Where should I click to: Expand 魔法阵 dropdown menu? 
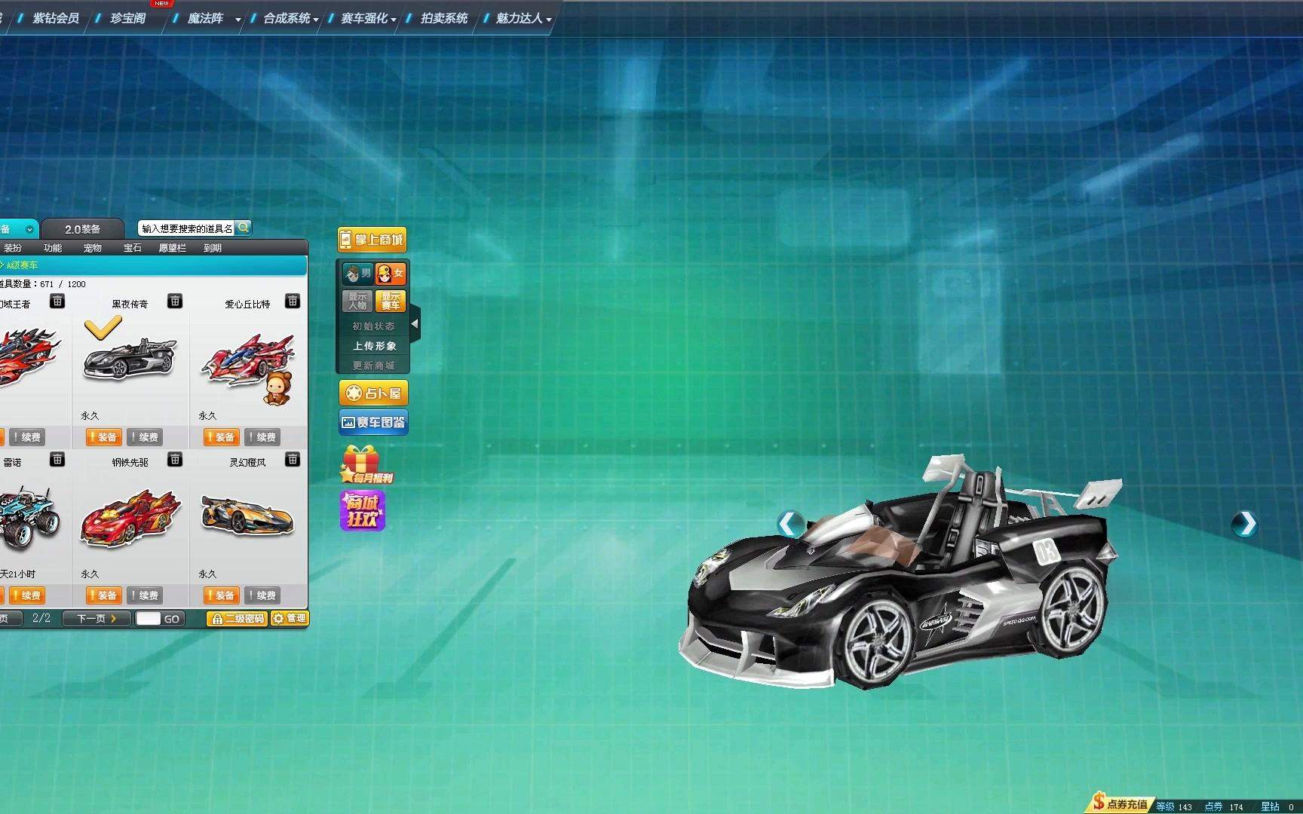tap(238, 20)
